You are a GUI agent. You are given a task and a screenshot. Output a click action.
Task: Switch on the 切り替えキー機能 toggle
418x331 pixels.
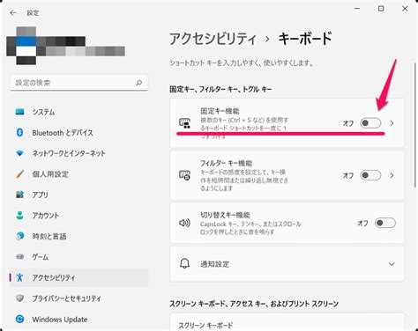click(385, 223)
